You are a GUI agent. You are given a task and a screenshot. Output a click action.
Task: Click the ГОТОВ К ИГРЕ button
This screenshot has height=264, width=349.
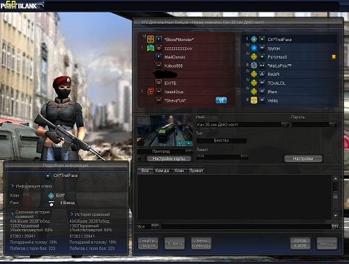[x=300, y=243]
